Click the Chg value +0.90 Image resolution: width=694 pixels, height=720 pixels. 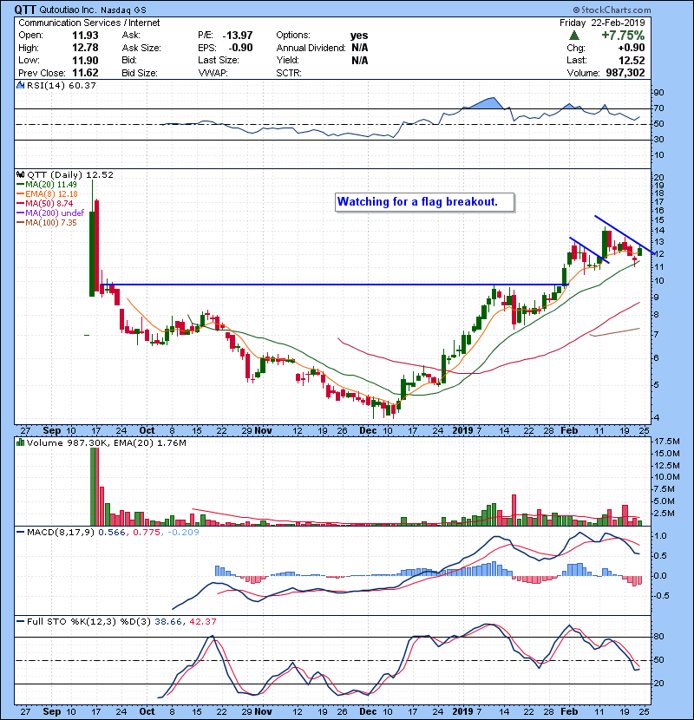(631, 48)
